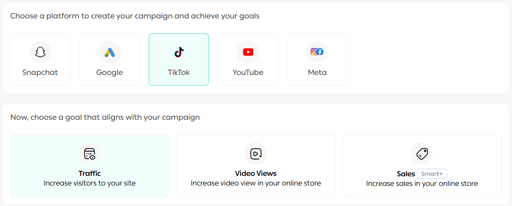Viewport: 512px width, 206px height.
Task: Choose the Video Views goal title
Action: click(x=256, y=173)
